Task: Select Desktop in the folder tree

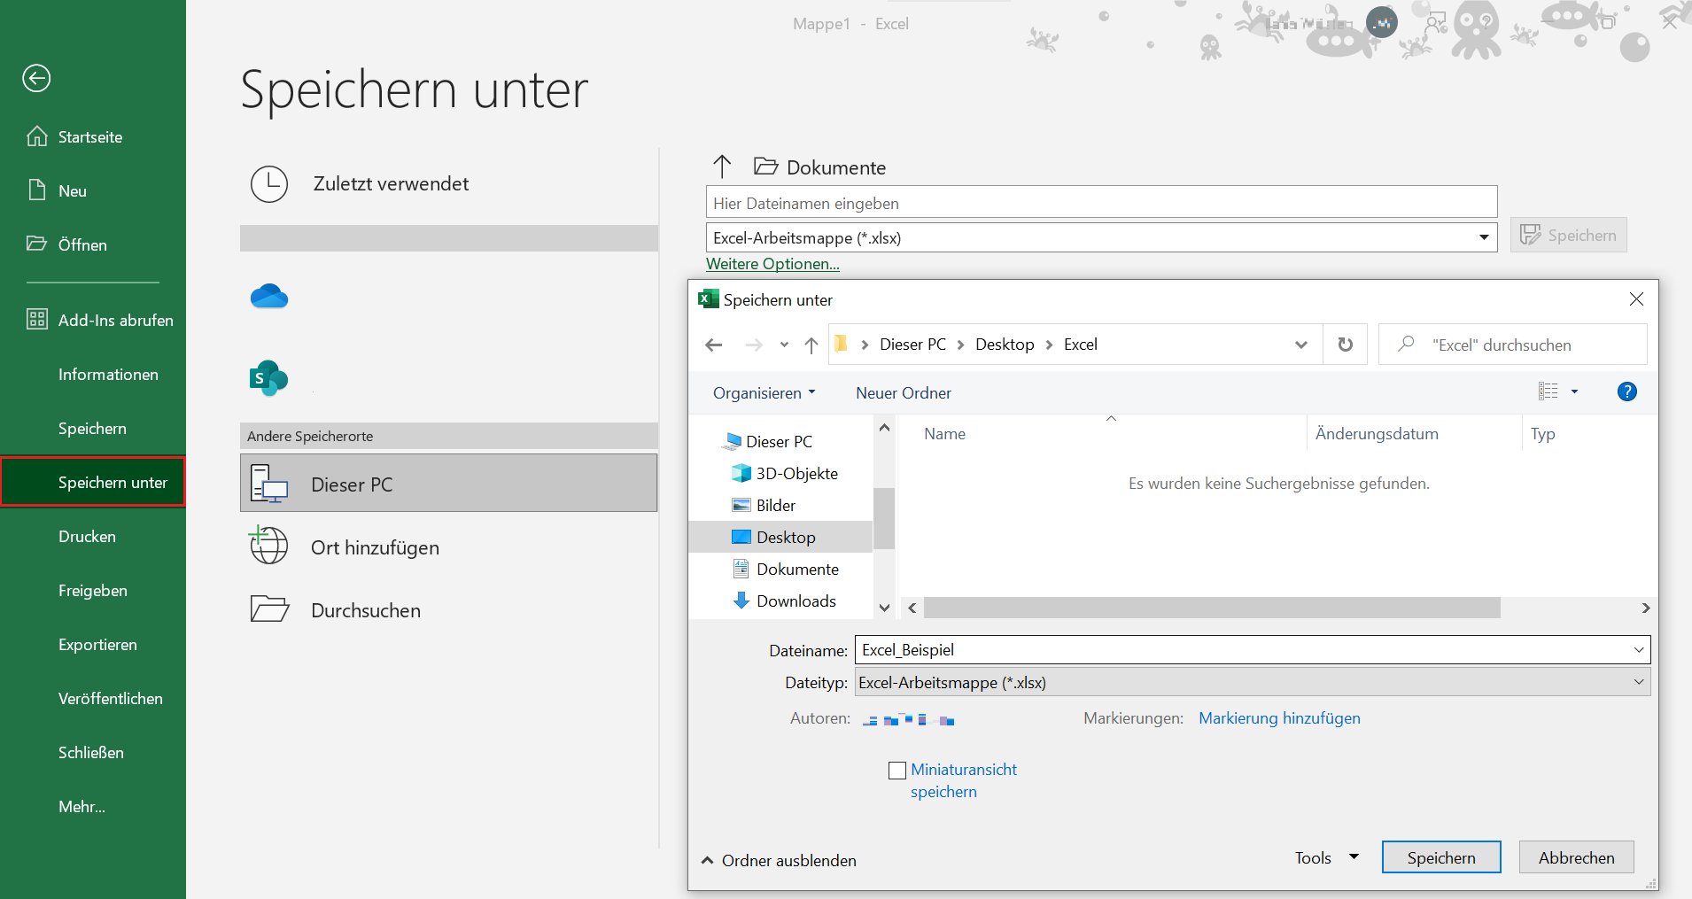Action: [780, 537]
